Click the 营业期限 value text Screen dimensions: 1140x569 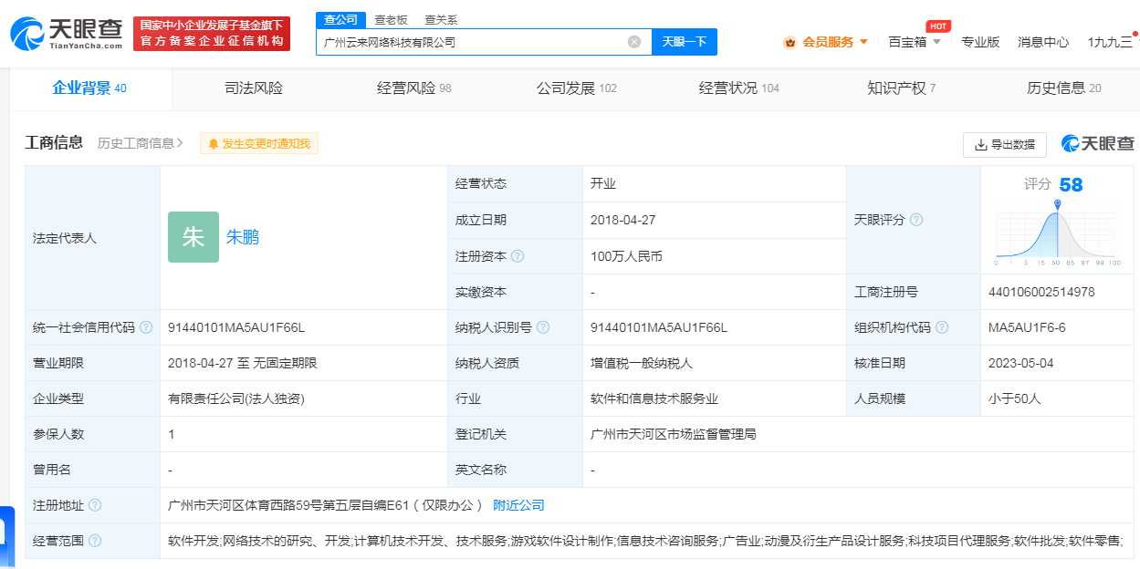(243, 363)
